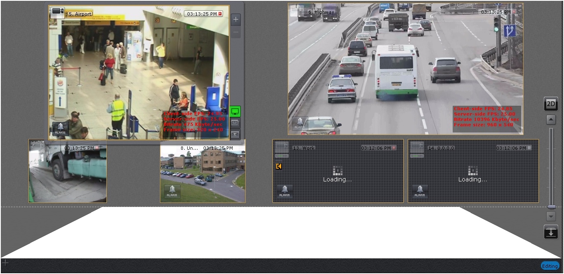Viewport: 564px width, 274px height.
Task: Open the 5. Airport camera name selector
Action: coord(80,14)
